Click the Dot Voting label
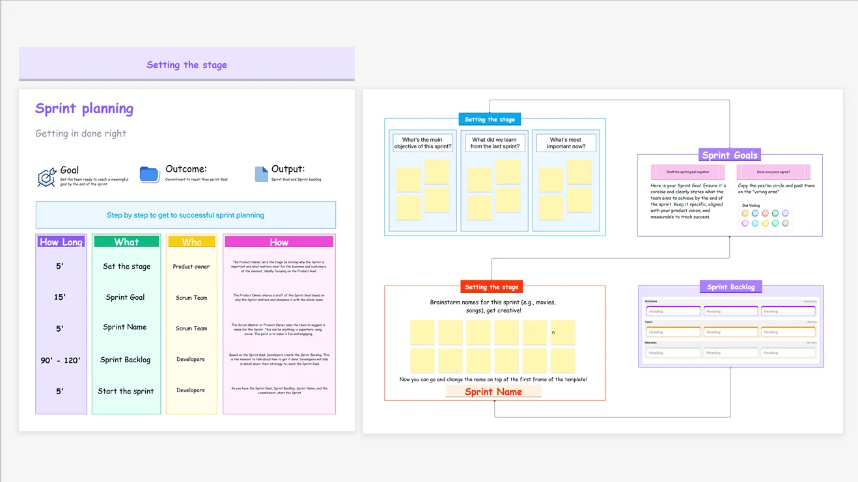This screenshot has height=482, width=858. pyautogui.click(x=751, y=206)
